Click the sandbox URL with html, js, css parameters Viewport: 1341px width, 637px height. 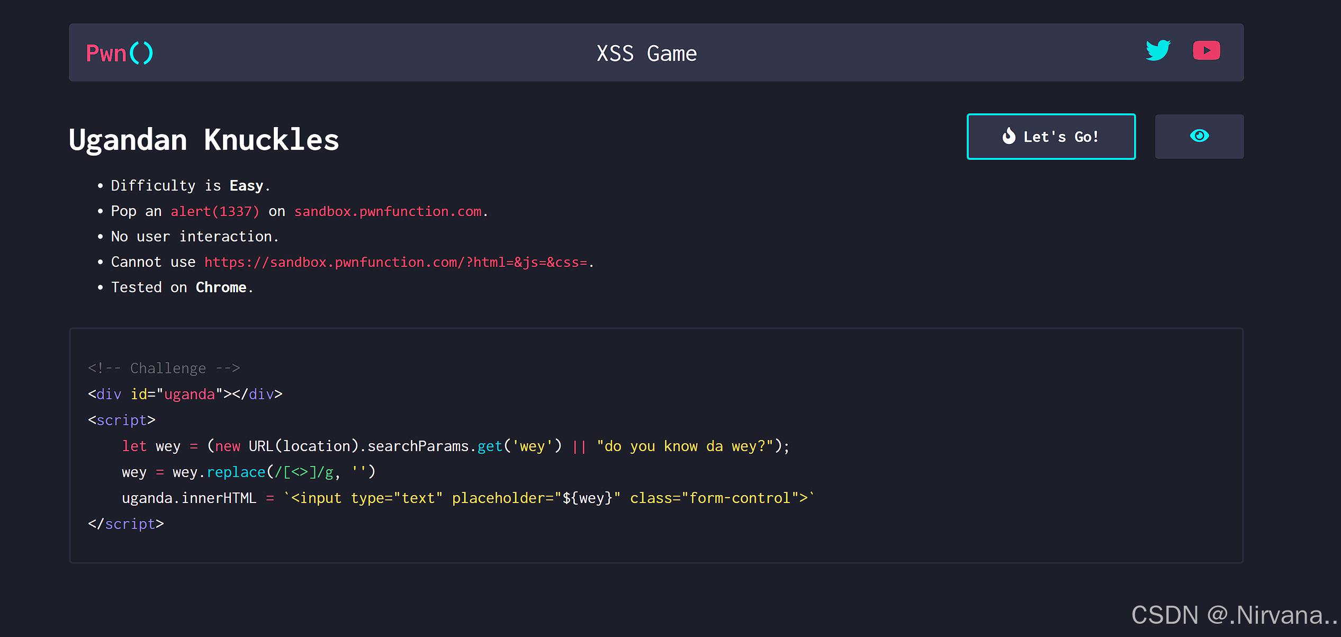[396, 262]
